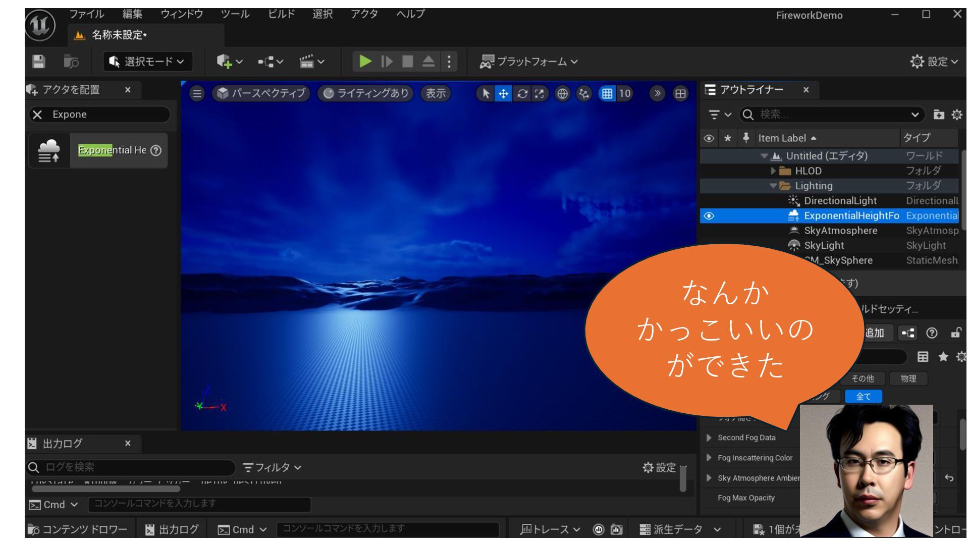The width and height of the screenshot is (969, 545).
Task: Open the フィルタ dropdown in output log
Action: 272,468
